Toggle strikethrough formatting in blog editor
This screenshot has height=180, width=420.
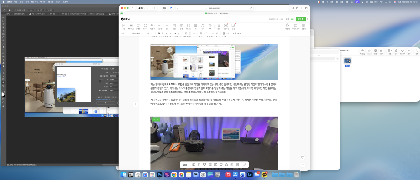170,33
